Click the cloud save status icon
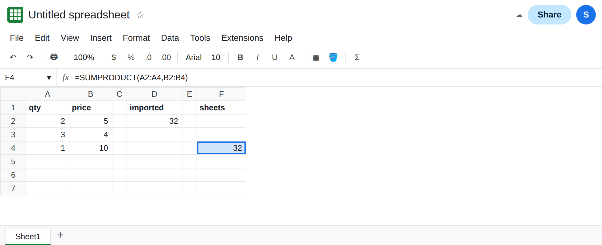 click(519, 15)
